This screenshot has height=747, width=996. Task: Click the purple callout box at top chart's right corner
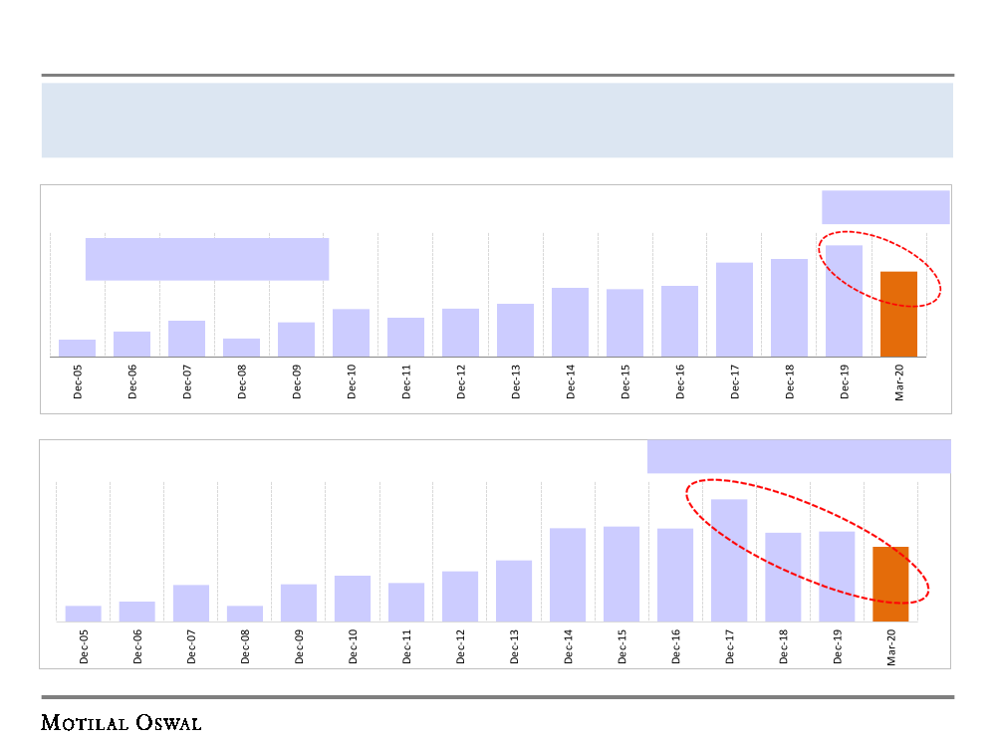point(885,207)
